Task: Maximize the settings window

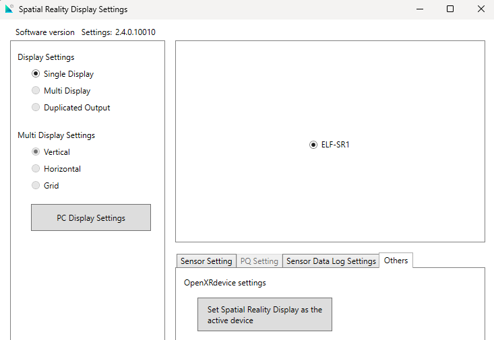Action: (x=450, y=9)
